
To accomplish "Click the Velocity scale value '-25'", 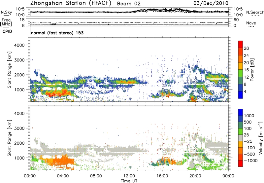I will tap(248, 141).
